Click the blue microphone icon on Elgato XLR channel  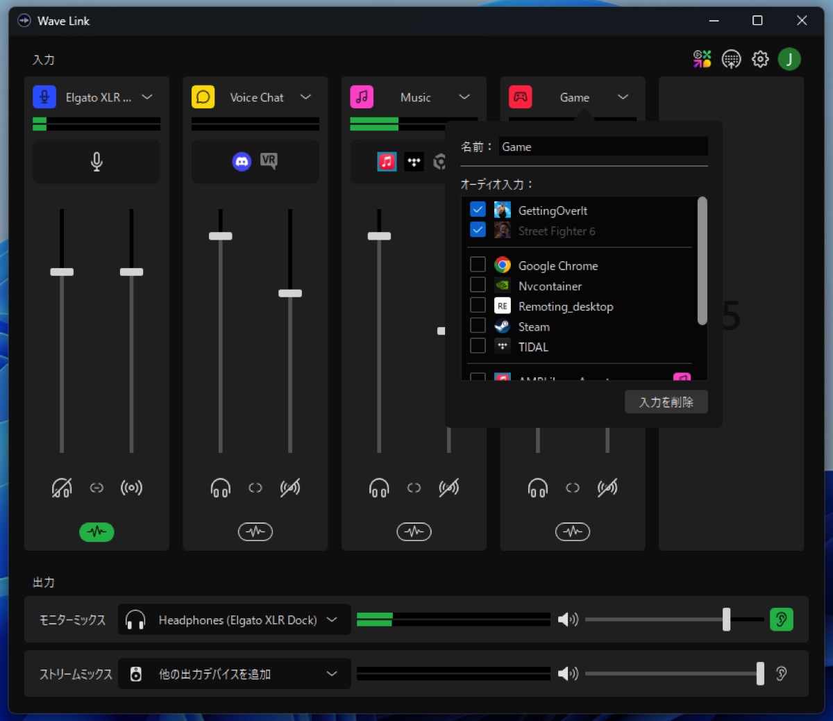[x=44, y=97]
